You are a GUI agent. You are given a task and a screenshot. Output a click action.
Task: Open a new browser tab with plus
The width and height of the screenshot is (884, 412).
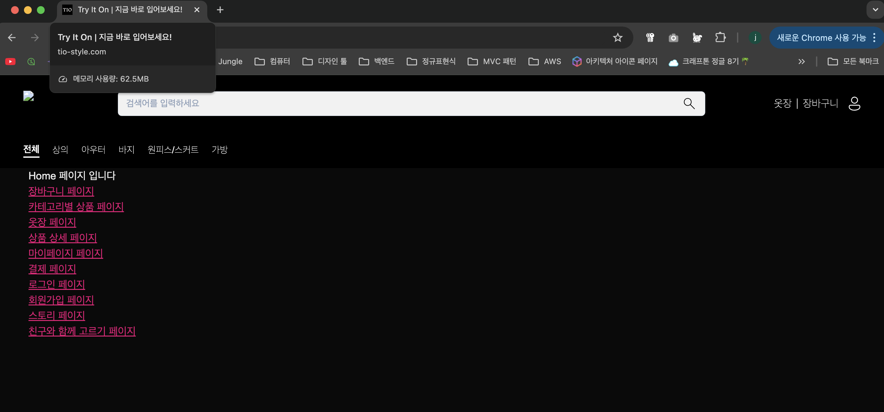pos(220,10)
